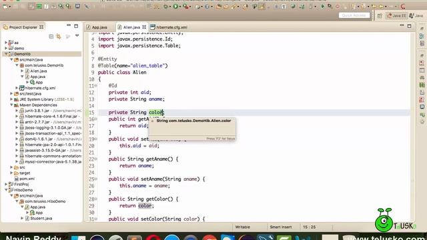Toggle code fold at line 16
Screen dimensions: 427x240
[96, 119]
